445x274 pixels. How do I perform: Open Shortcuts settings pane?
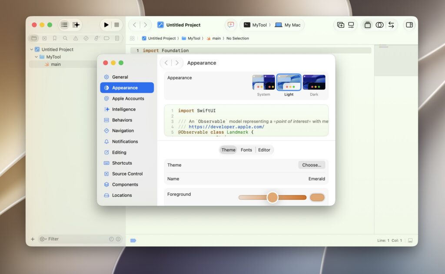(x=127, y=163)
